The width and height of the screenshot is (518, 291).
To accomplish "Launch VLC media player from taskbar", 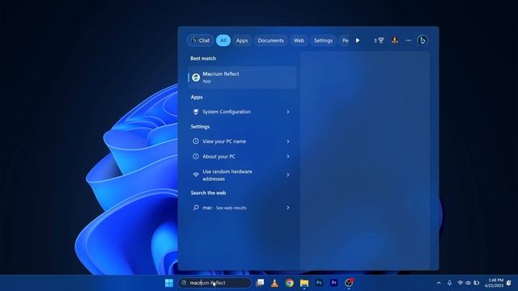I will tap(274, 283).
